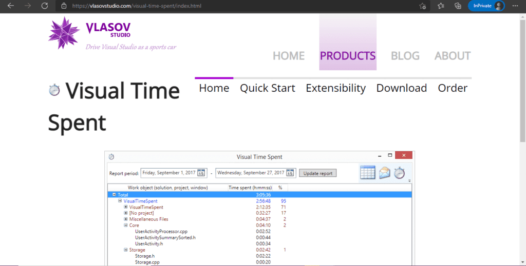This screenshot has height=266, width=526.
Task: Go to the BLOG menu item
Action: coord(405,55)
